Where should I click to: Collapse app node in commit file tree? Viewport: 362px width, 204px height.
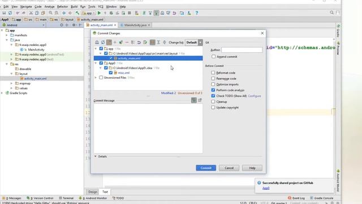pos(96,49)
